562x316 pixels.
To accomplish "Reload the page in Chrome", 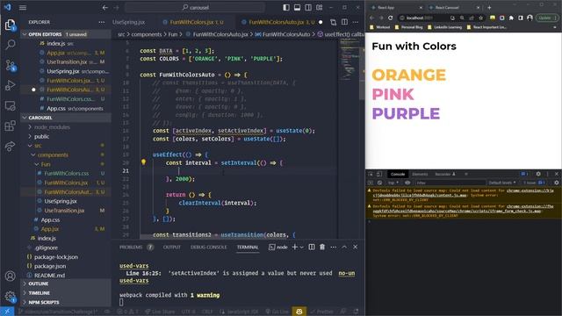I will point(390,18).
